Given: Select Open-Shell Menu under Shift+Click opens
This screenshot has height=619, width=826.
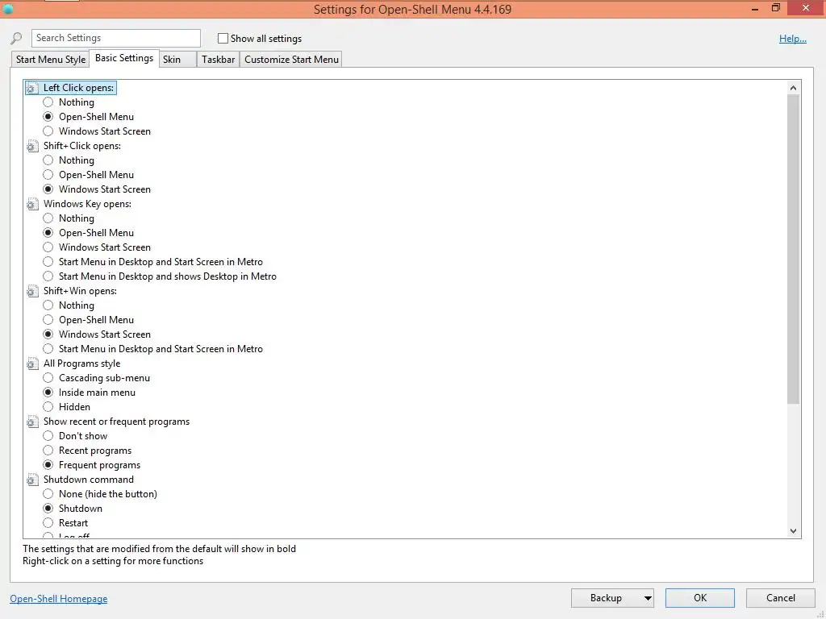Looking at the screenshot, I should pos(48,175).
